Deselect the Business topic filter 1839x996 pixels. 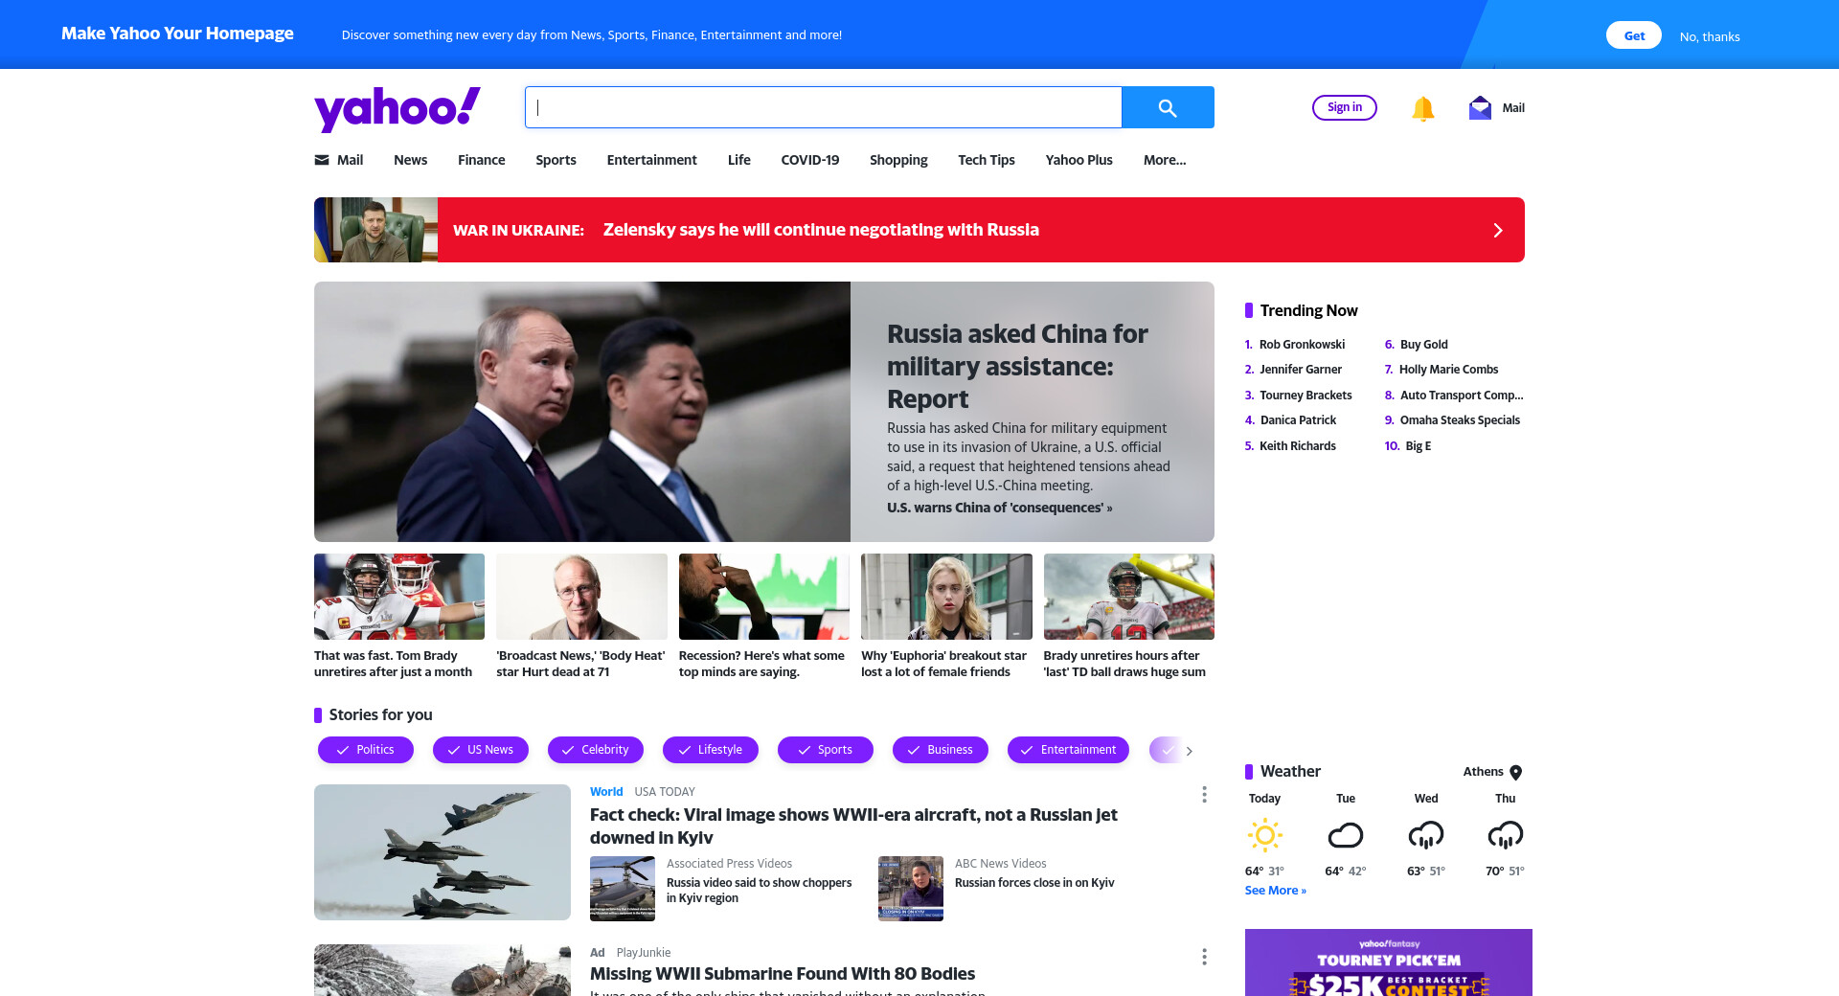[x=941, y=750]
